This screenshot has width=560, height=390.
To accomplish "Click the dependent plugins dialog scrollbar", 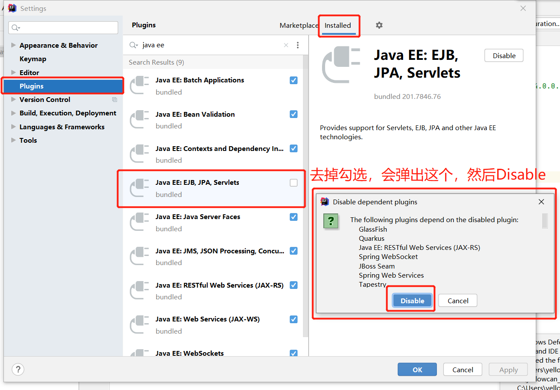I will click(545, 220).
